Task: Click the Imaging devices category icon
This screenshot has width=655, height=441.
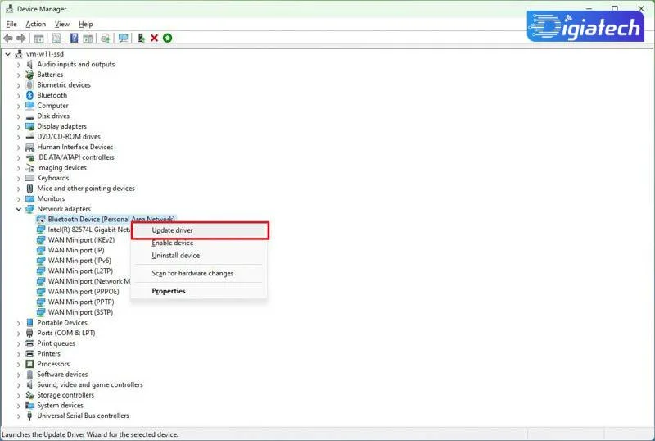Action: tap(29, 168)
